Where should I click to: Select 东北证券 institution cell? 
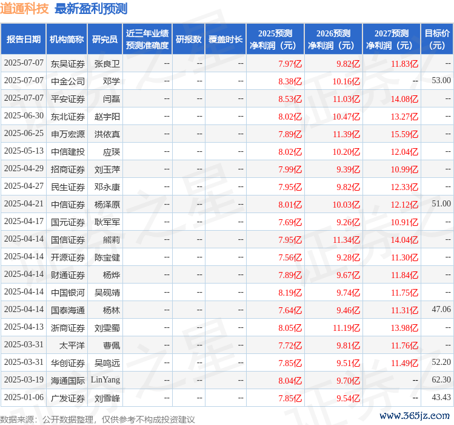(68, 117)
